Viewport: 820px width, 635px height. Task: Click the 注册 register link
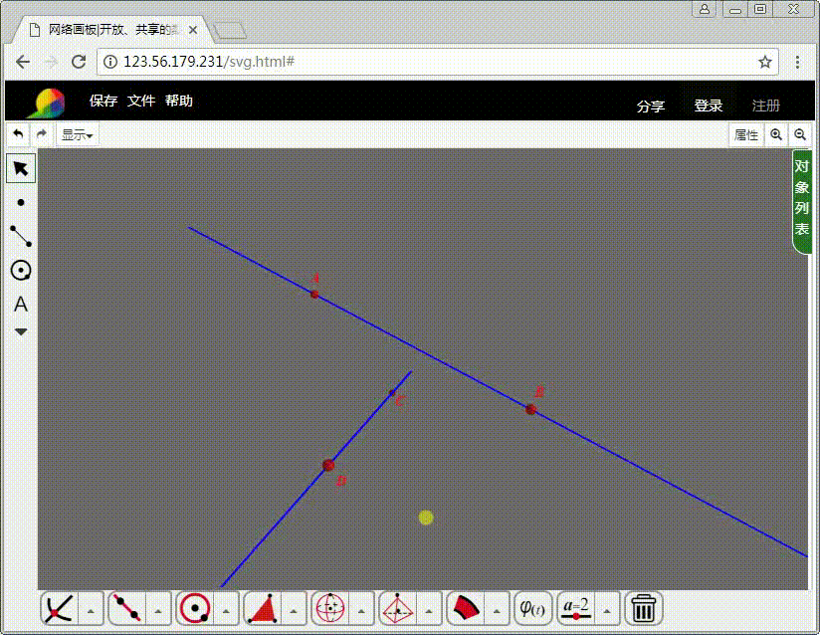(766, 106)
